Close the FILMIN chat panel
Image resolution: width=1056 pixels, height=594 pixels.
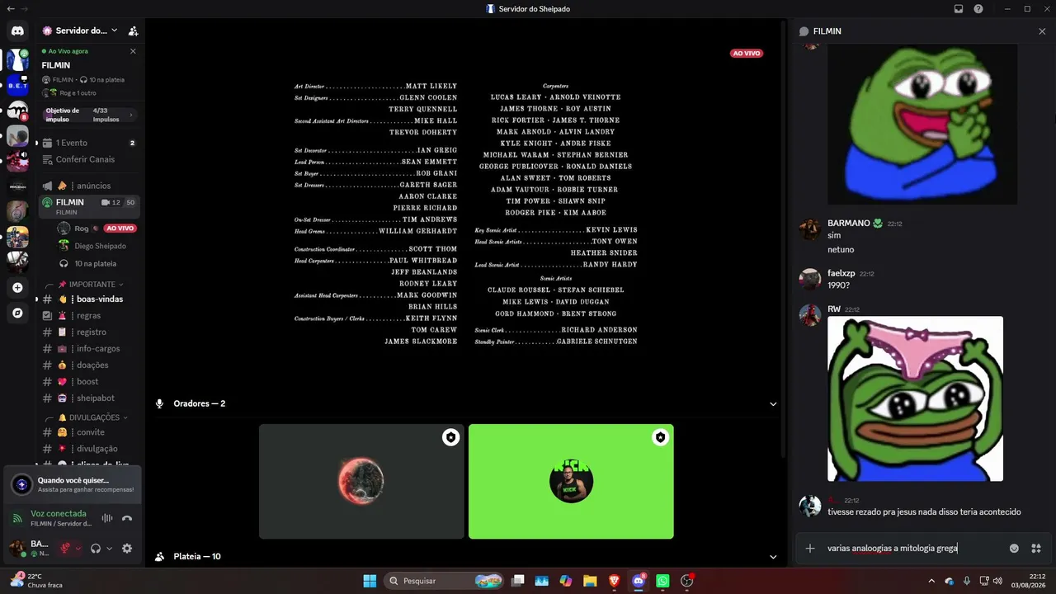(x=1042, y=31)
